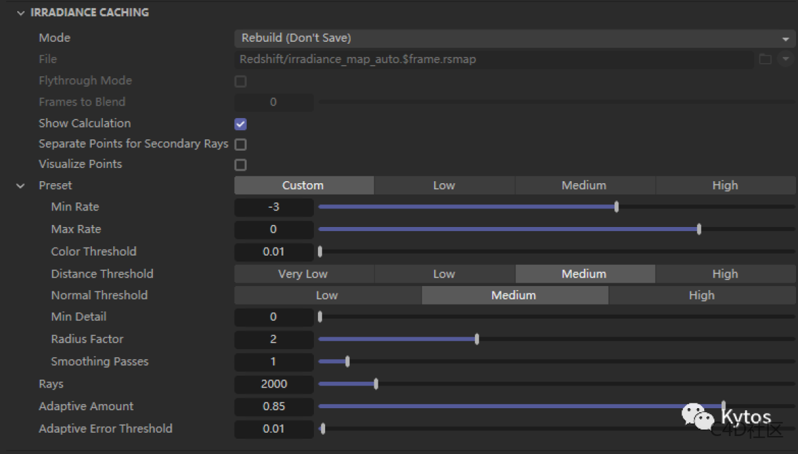Set Distance Threshold to High
798x454 pixels.
point(725,273)
